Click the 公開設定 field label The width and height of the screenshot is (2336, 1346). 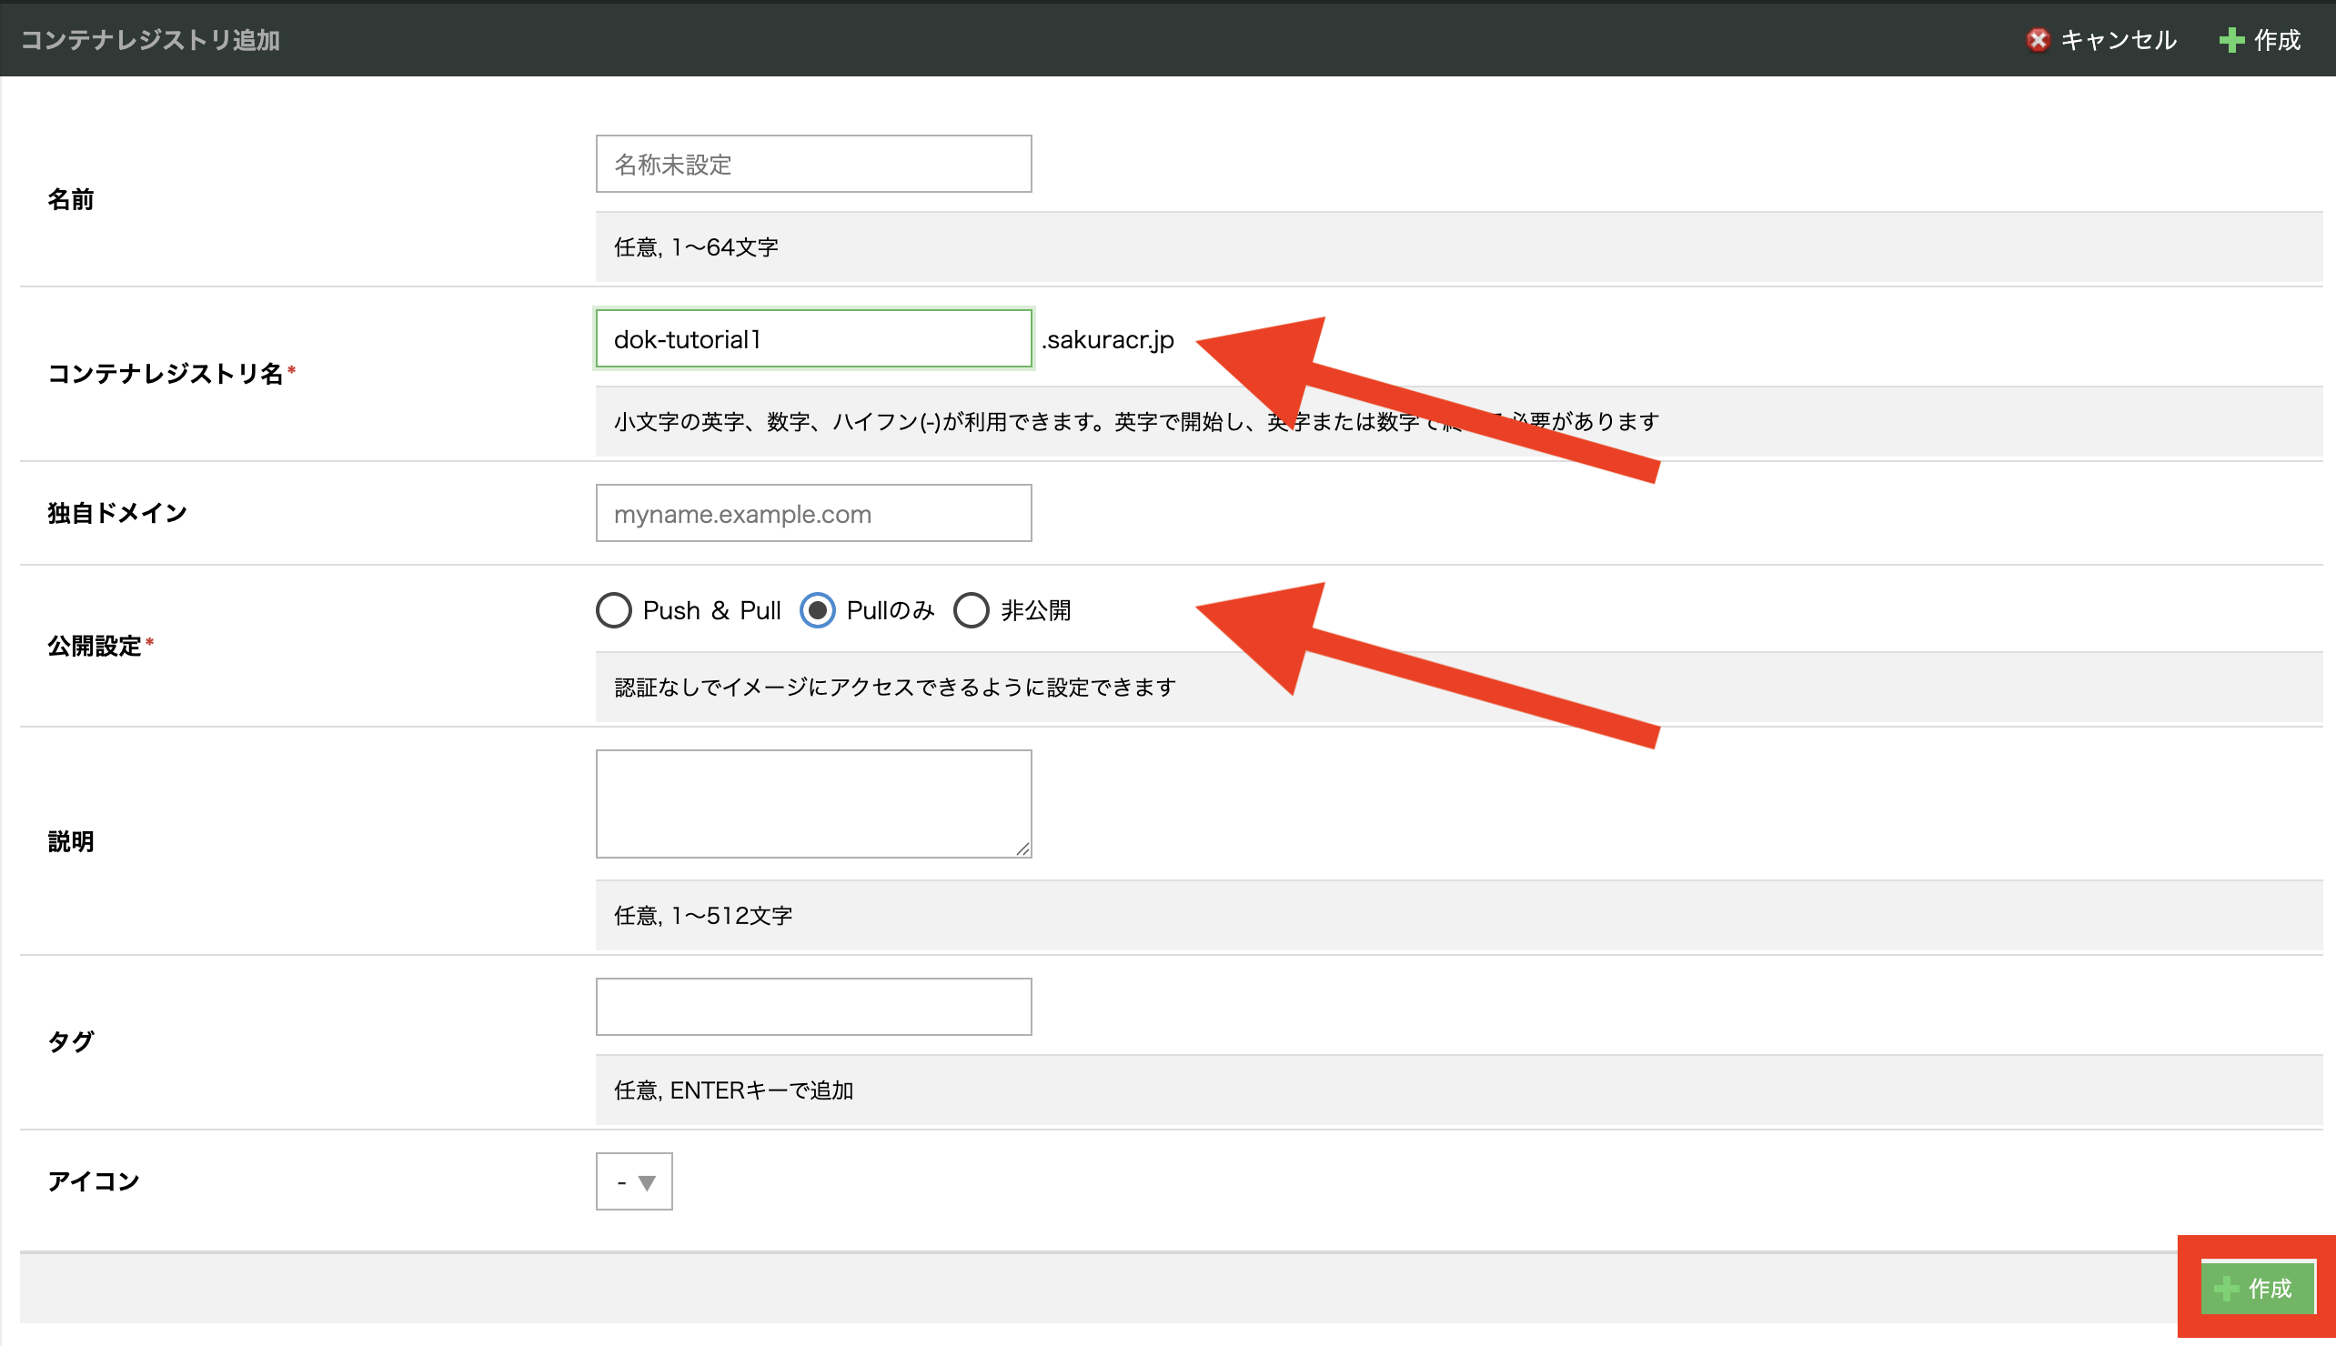(x=95, y=647)
